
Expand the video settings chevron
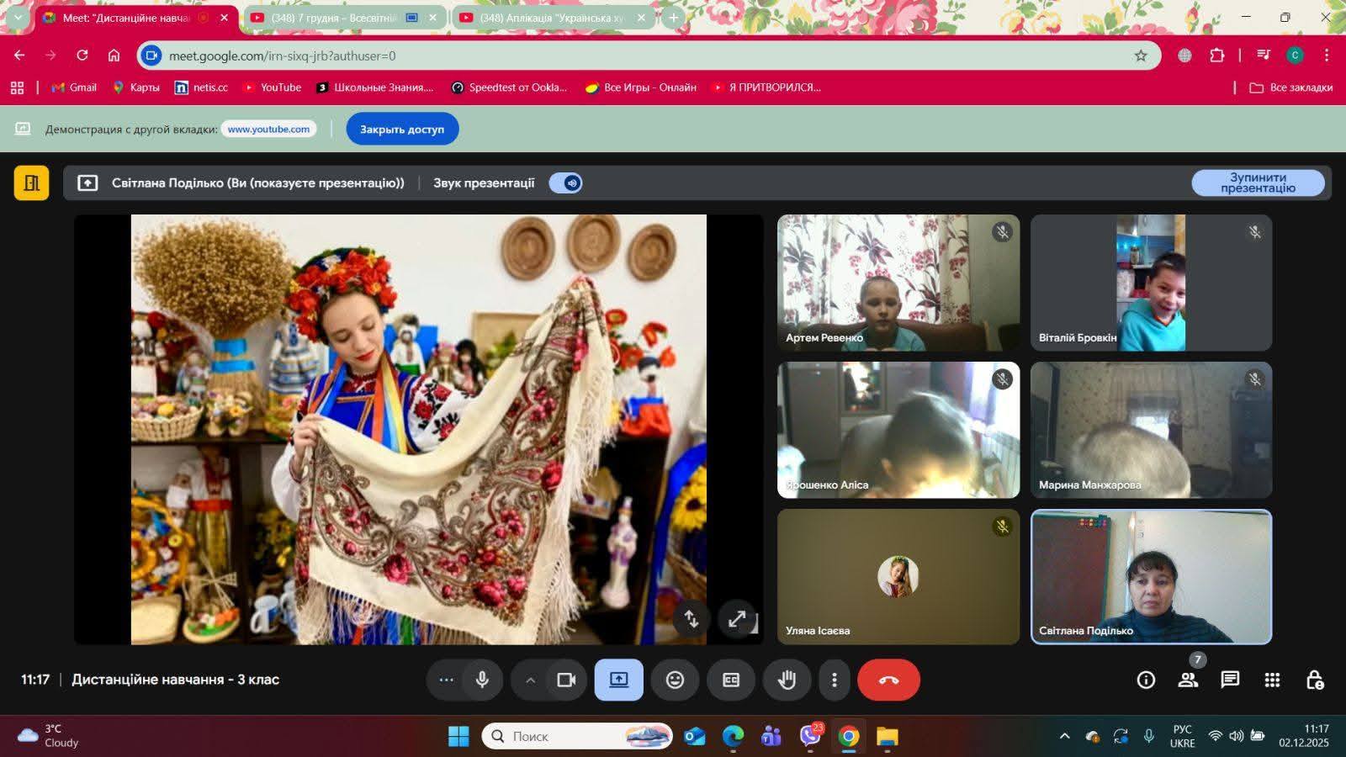pos(530,680)
